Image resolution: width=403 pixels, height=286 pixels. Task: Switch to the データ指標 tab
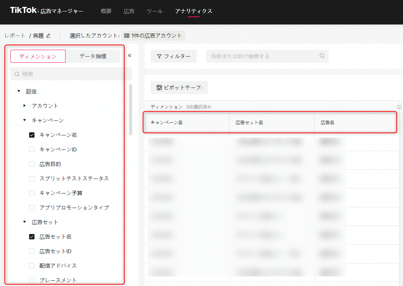93,56
